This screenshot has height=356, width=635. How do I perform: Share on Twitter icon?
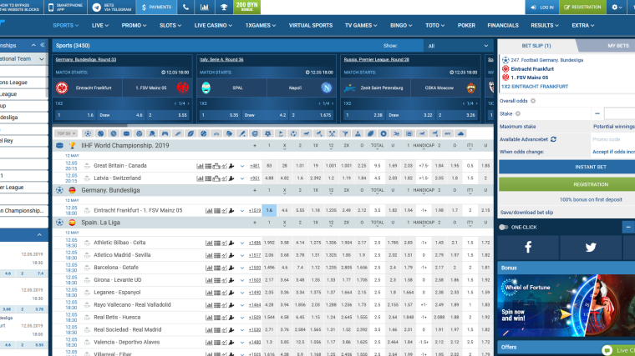click(591, 247)
